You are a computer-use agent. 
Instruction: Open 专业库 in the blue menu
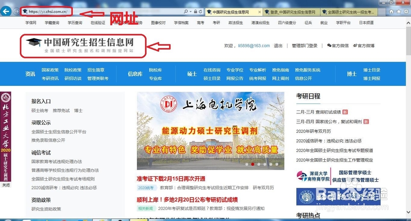coord(155,78)
